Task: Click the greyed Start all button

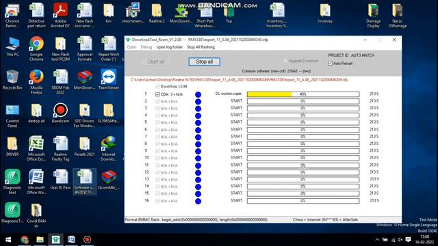Action: click(156, 61)
